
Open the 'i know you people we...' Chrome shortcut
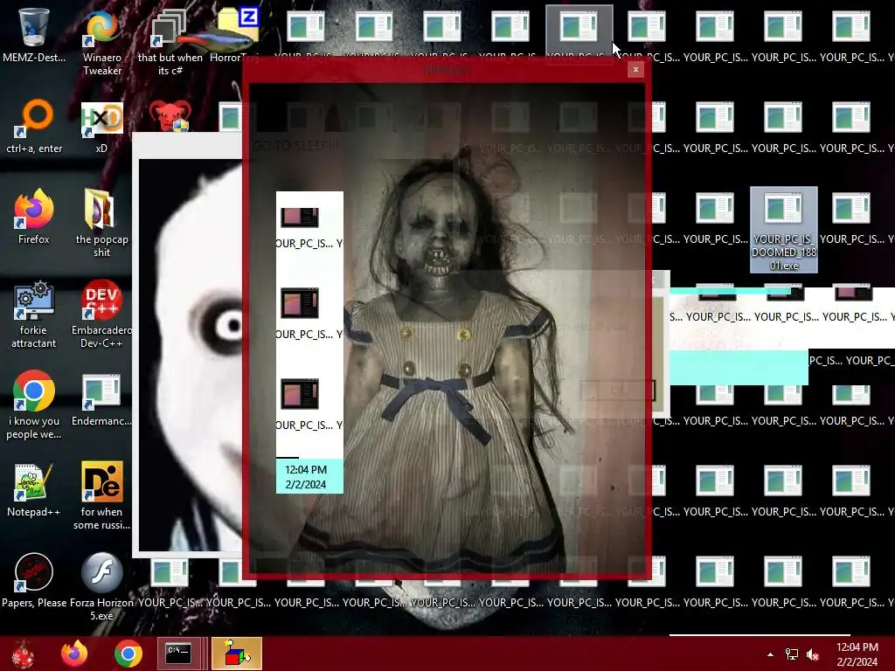tap(34, 405)
